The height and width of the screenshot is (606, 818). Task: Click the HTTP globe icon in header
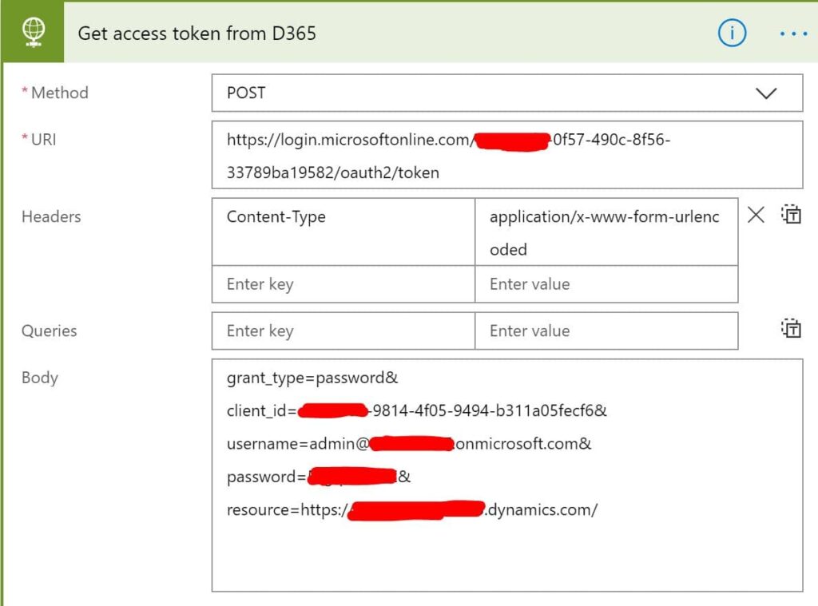tap(34, 32)
